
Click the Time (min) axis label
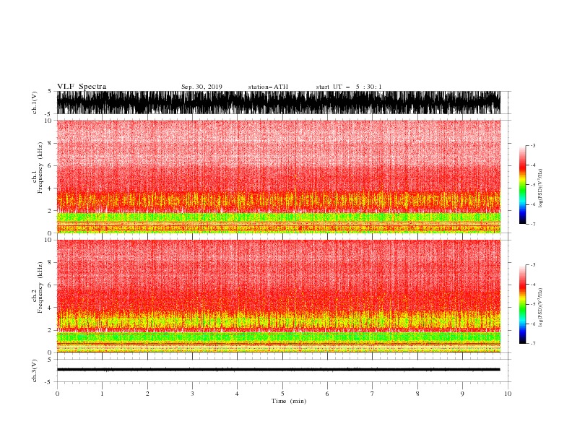pos(289,401)
